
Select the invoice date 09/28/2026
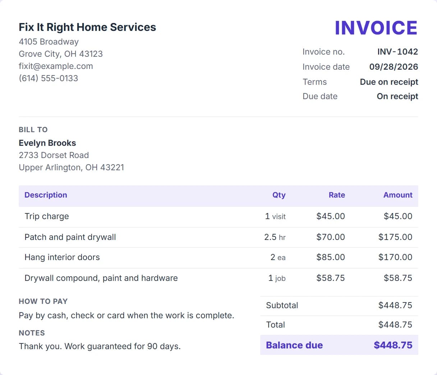coord(394,67)
